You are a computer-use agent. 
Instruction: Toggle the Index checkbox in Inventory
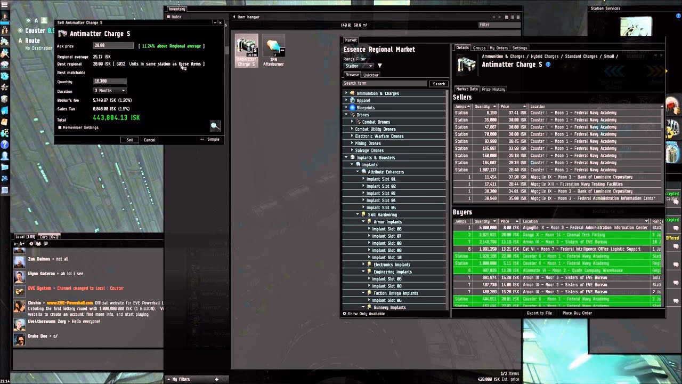click(x=168, y=17)
